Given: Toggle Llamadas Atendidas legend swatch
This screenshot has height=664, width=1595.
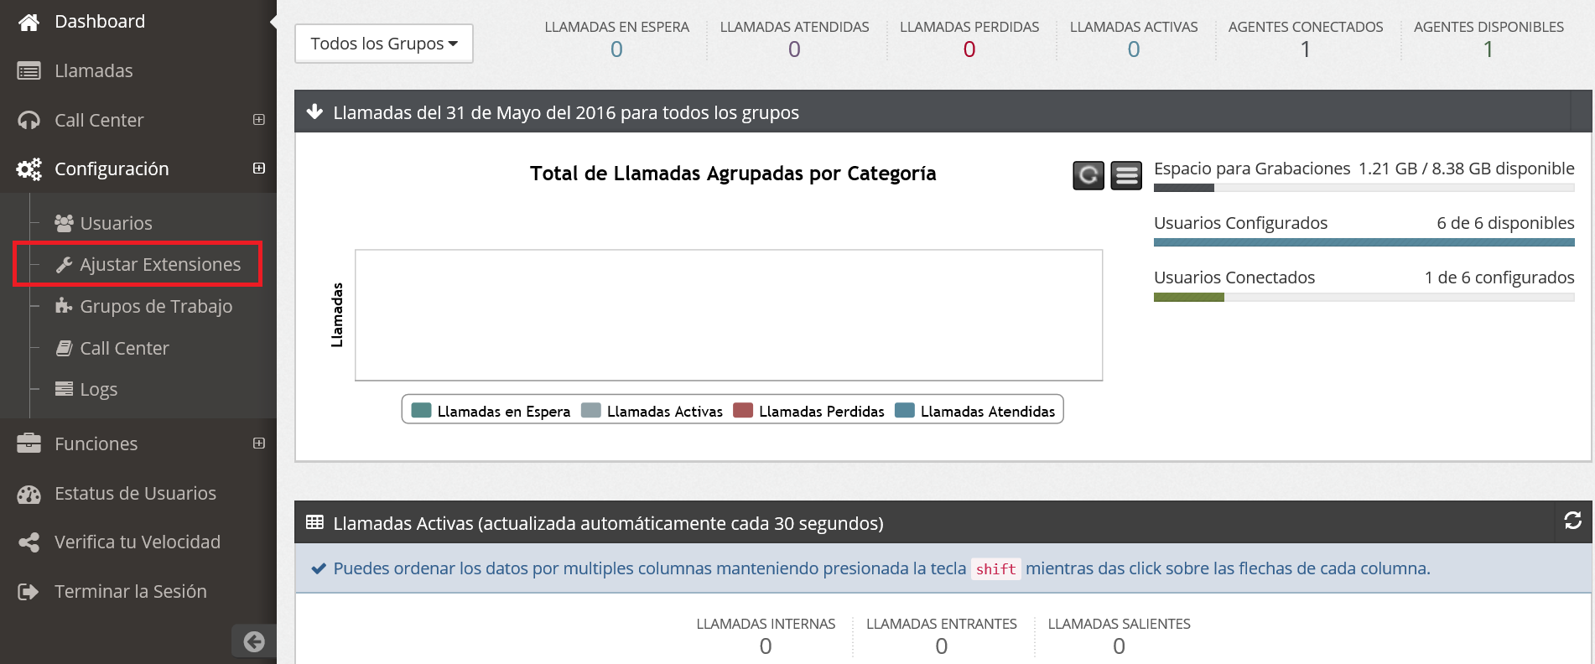Looking at the screenshot, I should point(905,410).
